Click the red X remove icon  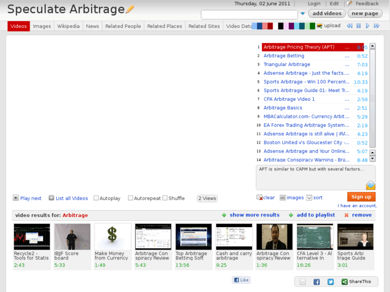tap(347, 215)
